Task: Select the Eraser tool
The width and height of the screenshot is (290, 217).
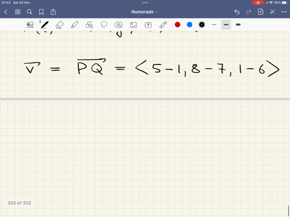Action: [59, 25]
